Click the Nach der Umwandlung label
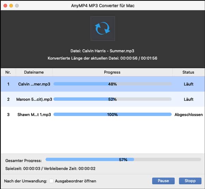This screenshot has height=189, width=205. (26, 181)
